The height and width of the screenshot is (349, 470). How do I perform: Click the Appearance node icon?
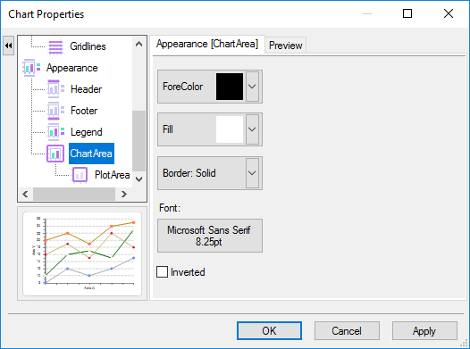click(x=31, y=68)
